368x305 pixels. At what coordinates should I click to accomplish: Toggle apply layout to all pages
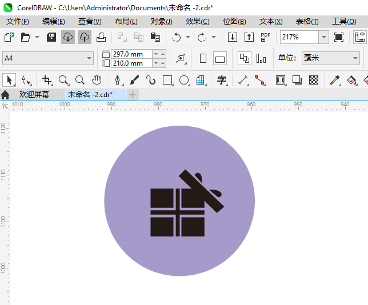245,58
